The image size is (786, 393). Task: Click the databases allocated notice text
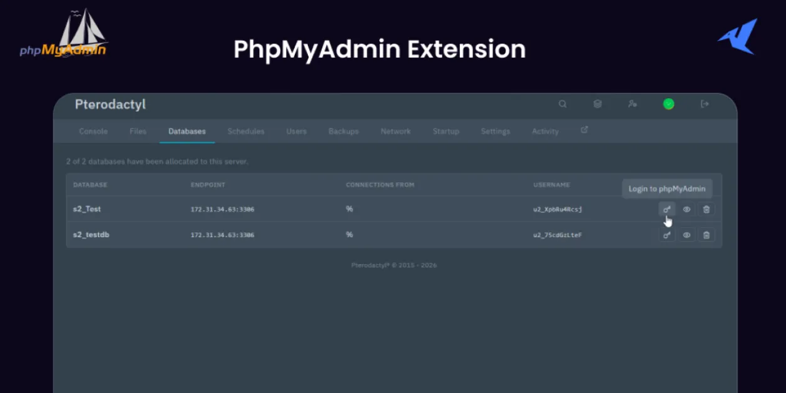tap(157, 161)
